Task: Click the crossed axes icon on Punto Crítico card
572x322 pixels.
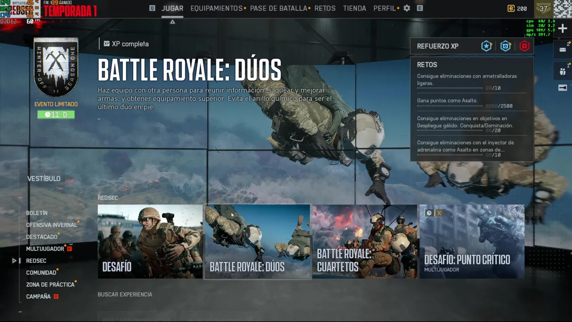Action: coord(439,213)
